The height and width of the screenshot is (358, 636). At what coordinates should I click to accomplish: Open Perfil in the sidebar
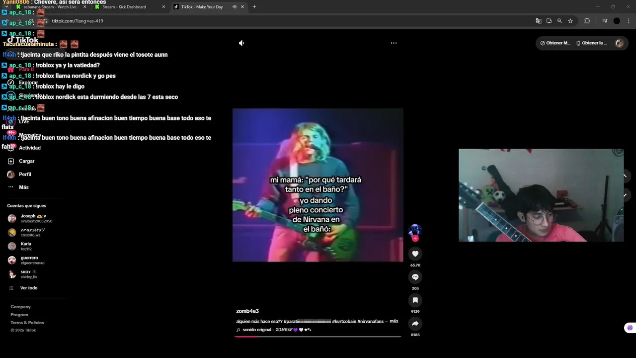coord(25,175)
